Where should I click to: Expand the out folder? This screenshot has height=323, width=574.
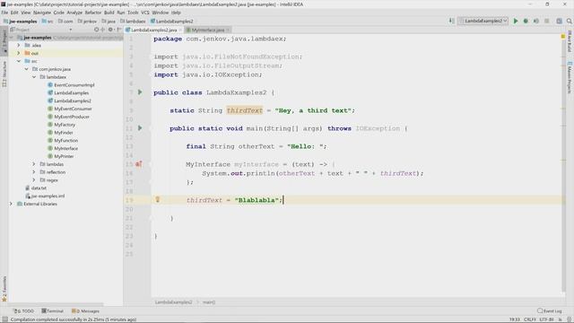tap(19, 53)
